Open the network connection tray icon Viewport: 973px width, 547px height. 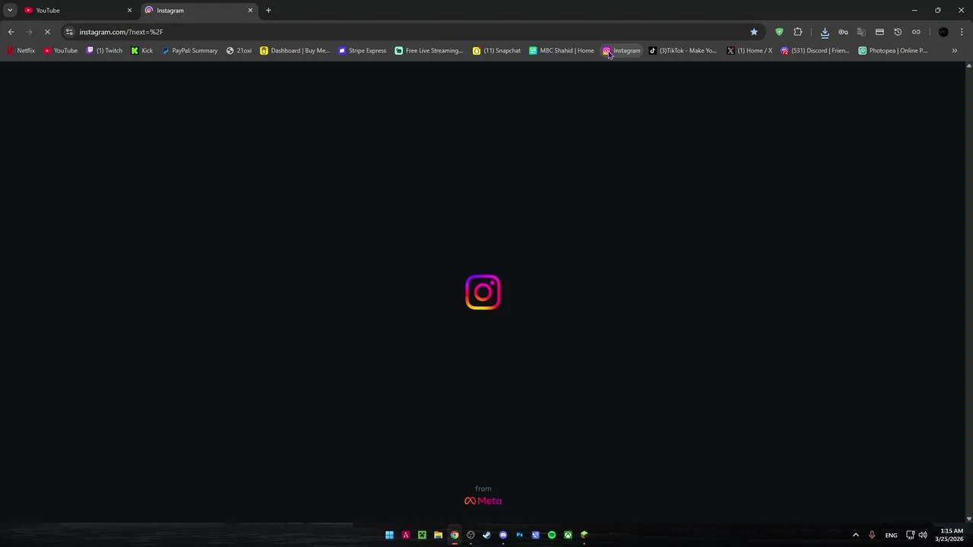[x=910, y=535]
